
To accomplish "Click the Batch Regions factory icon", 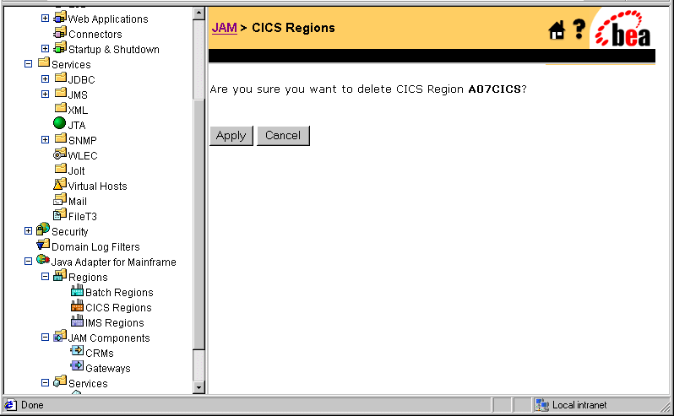I will [77, 290].
